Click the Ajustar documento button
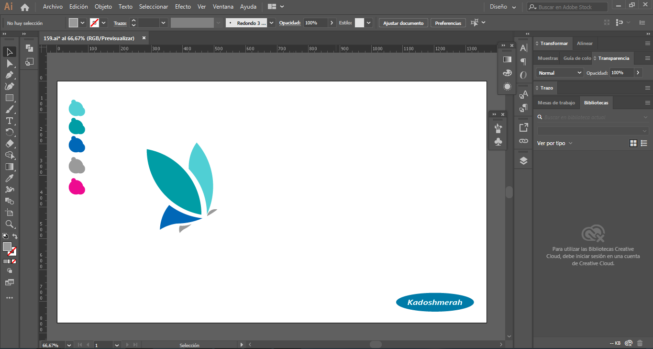 coord(403,23)
